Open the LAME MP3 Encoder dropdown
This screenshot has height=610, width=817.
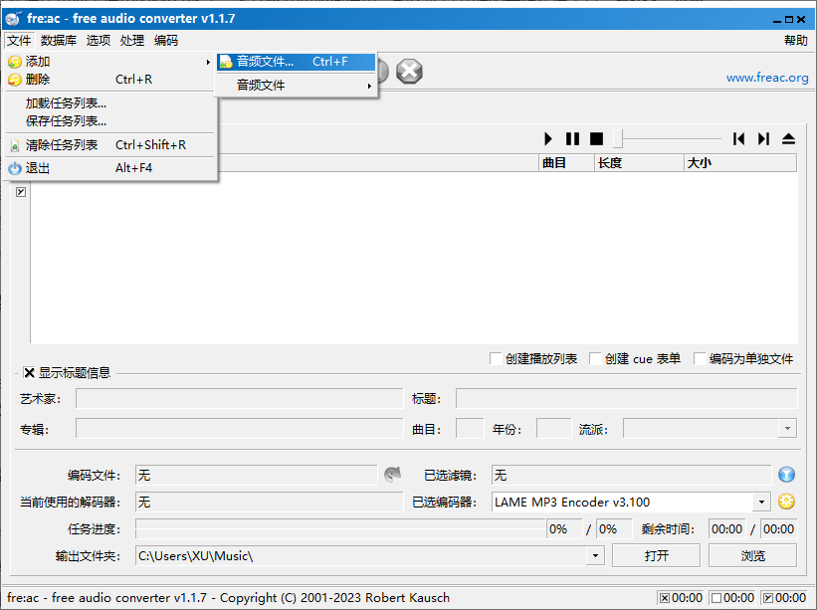point(762,503)
